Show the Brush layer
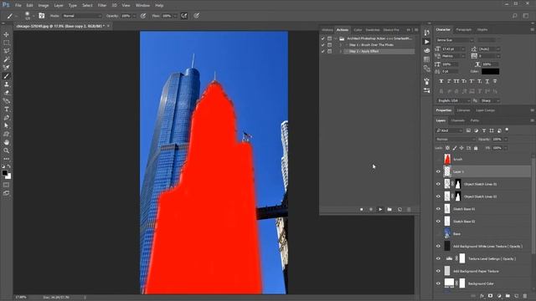Viewport: 536px width, 301px height. (438, 159)
